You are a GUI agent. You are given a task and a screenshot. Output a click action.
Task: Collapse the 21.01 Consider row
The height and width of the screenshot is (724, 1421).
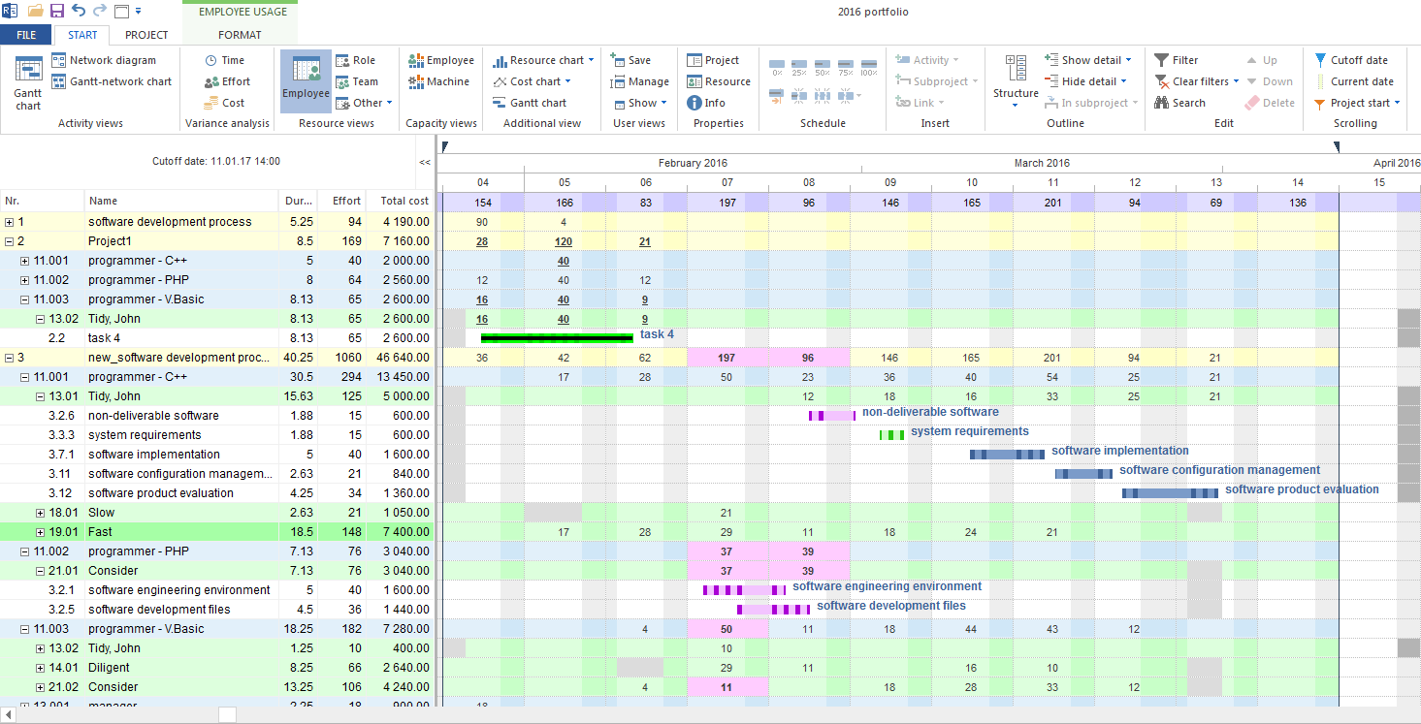[41, 571]
